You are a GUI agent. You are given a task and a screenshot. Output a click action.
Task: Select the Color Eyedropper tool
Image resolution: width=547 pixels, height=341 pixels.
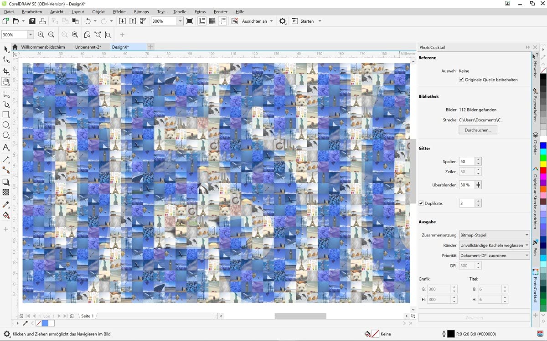[x=6, y=205]
